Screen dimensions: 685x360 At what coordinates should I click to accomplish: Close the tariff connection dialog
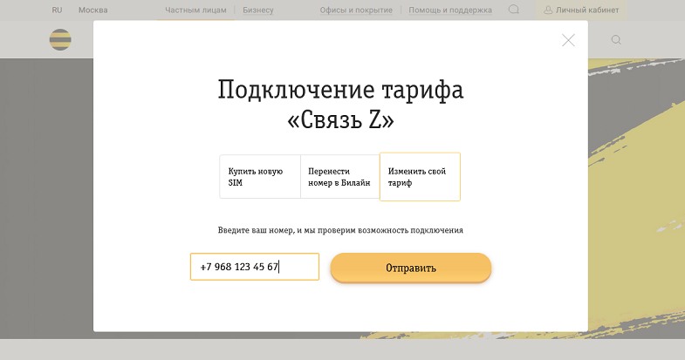pyautogui.click(x=568, y=40)
